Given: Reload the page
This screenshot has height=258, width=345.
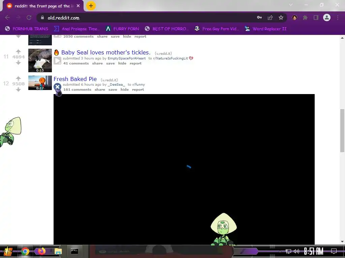Looking at the screenshot, I should (x=29, y=18).
